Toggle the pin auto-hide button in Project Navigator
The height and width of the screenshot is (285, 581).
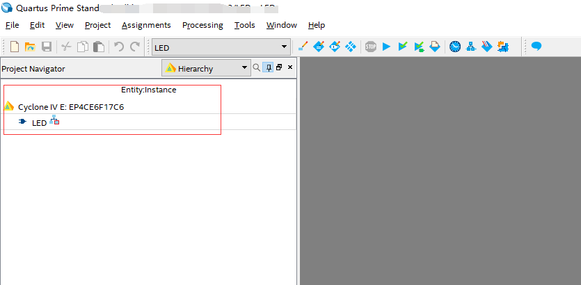click(268, 67)
